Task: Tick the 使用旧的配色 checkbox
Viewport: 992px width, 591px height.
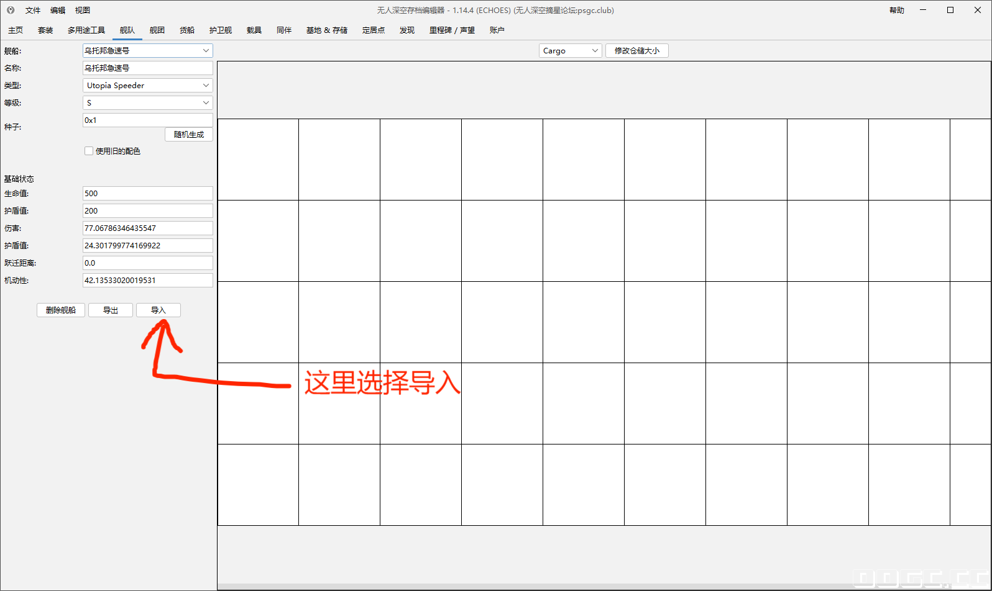Action: (x=89, y=151)
